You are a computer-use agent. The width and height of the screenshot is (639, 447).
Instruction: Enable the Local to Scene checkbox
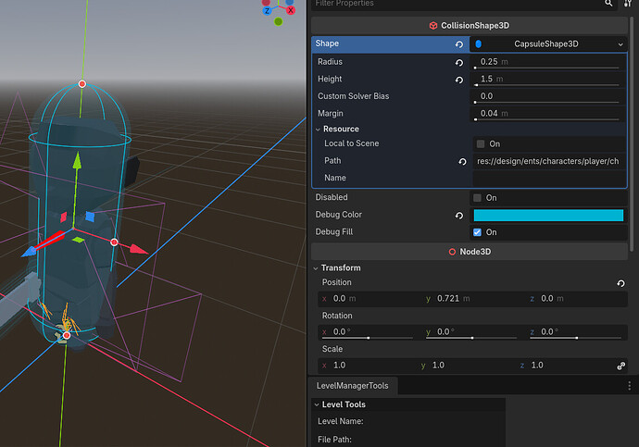point(481,143)
